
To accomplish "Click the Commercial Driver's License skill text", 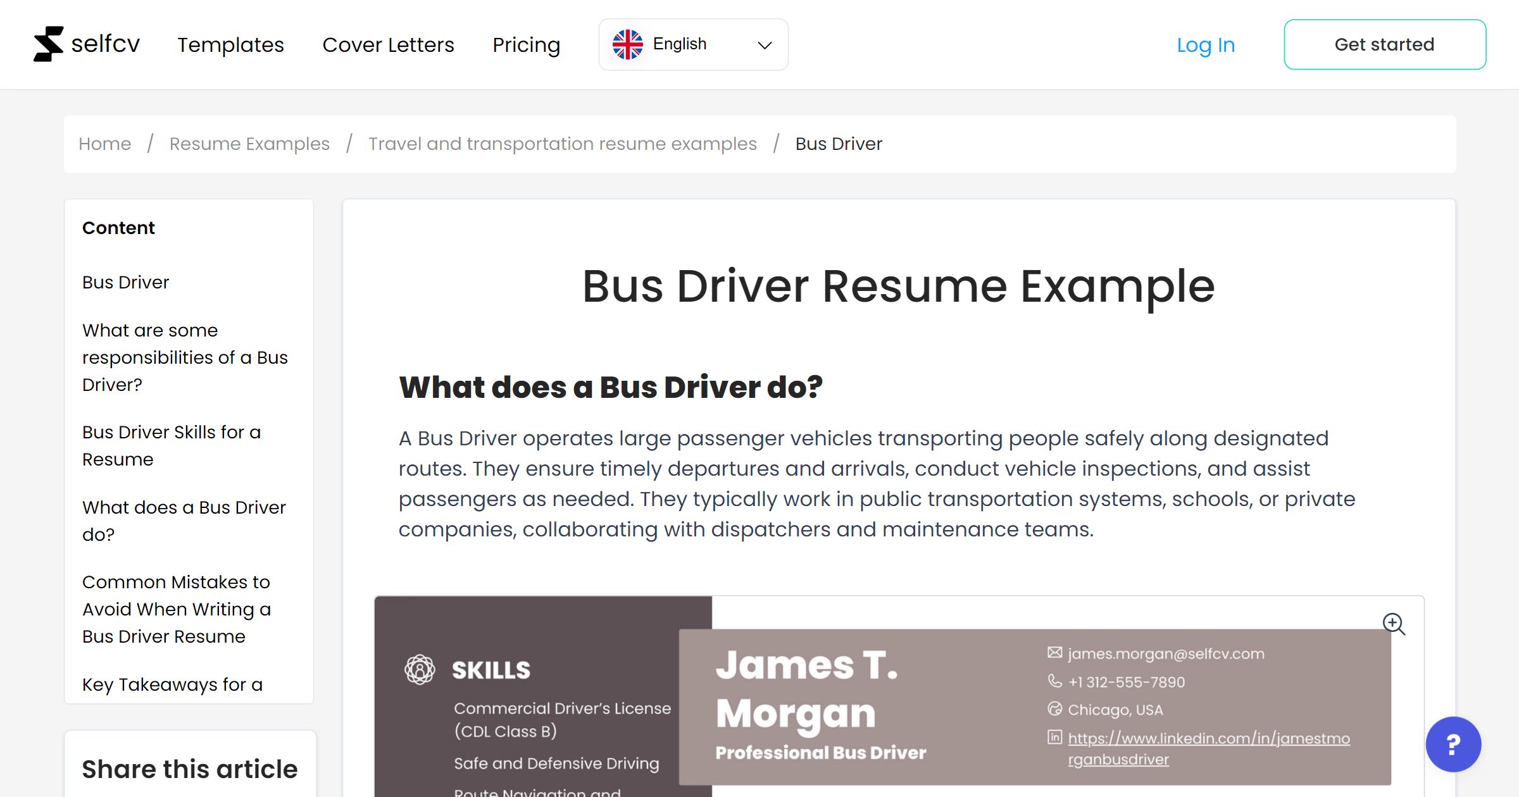I will (562, 720).
